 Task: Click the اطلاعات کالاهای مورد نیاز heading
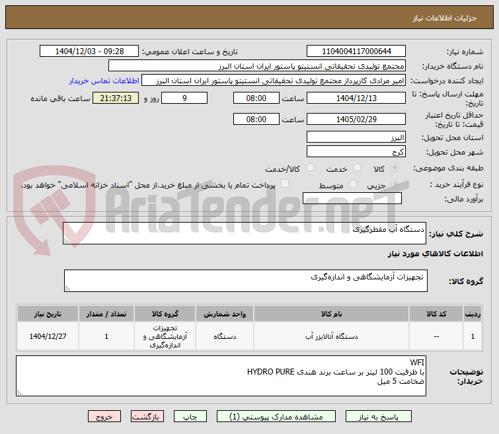coord(436,254)
